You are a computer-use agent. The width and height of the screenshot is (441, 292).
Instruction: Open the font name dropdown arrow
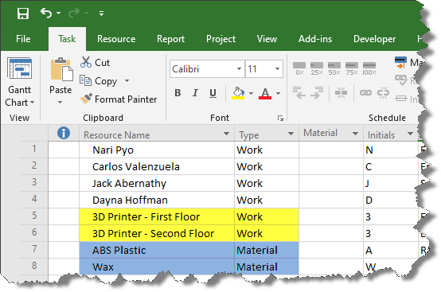[239, 69]
